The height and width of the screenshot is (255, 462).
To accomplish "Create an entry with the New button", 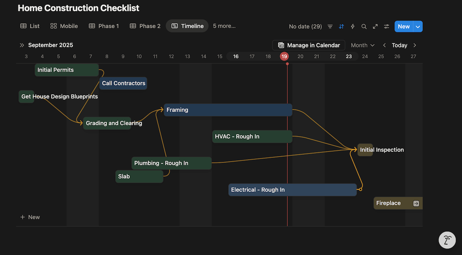I will [x=403, y=26].
